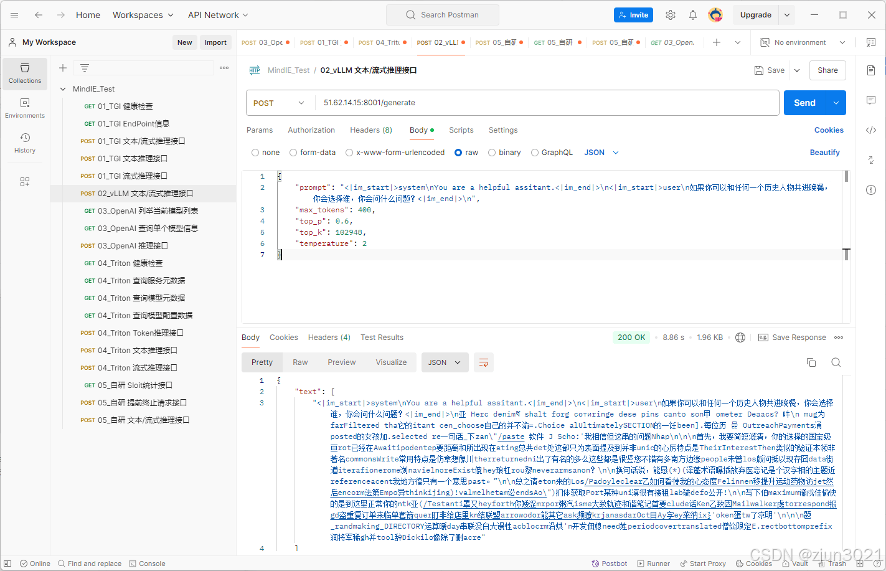Select the GraphQL body type
The width and height of the screenshot is (886, 571).
pyautogui.click(x=552, y=153)
